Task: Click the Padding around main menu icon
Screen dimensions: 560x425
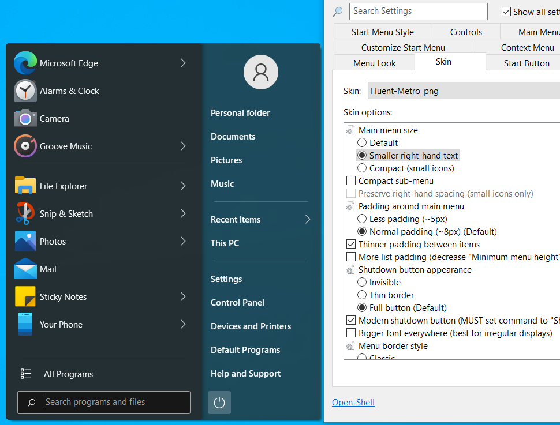Action: (350, 206)
